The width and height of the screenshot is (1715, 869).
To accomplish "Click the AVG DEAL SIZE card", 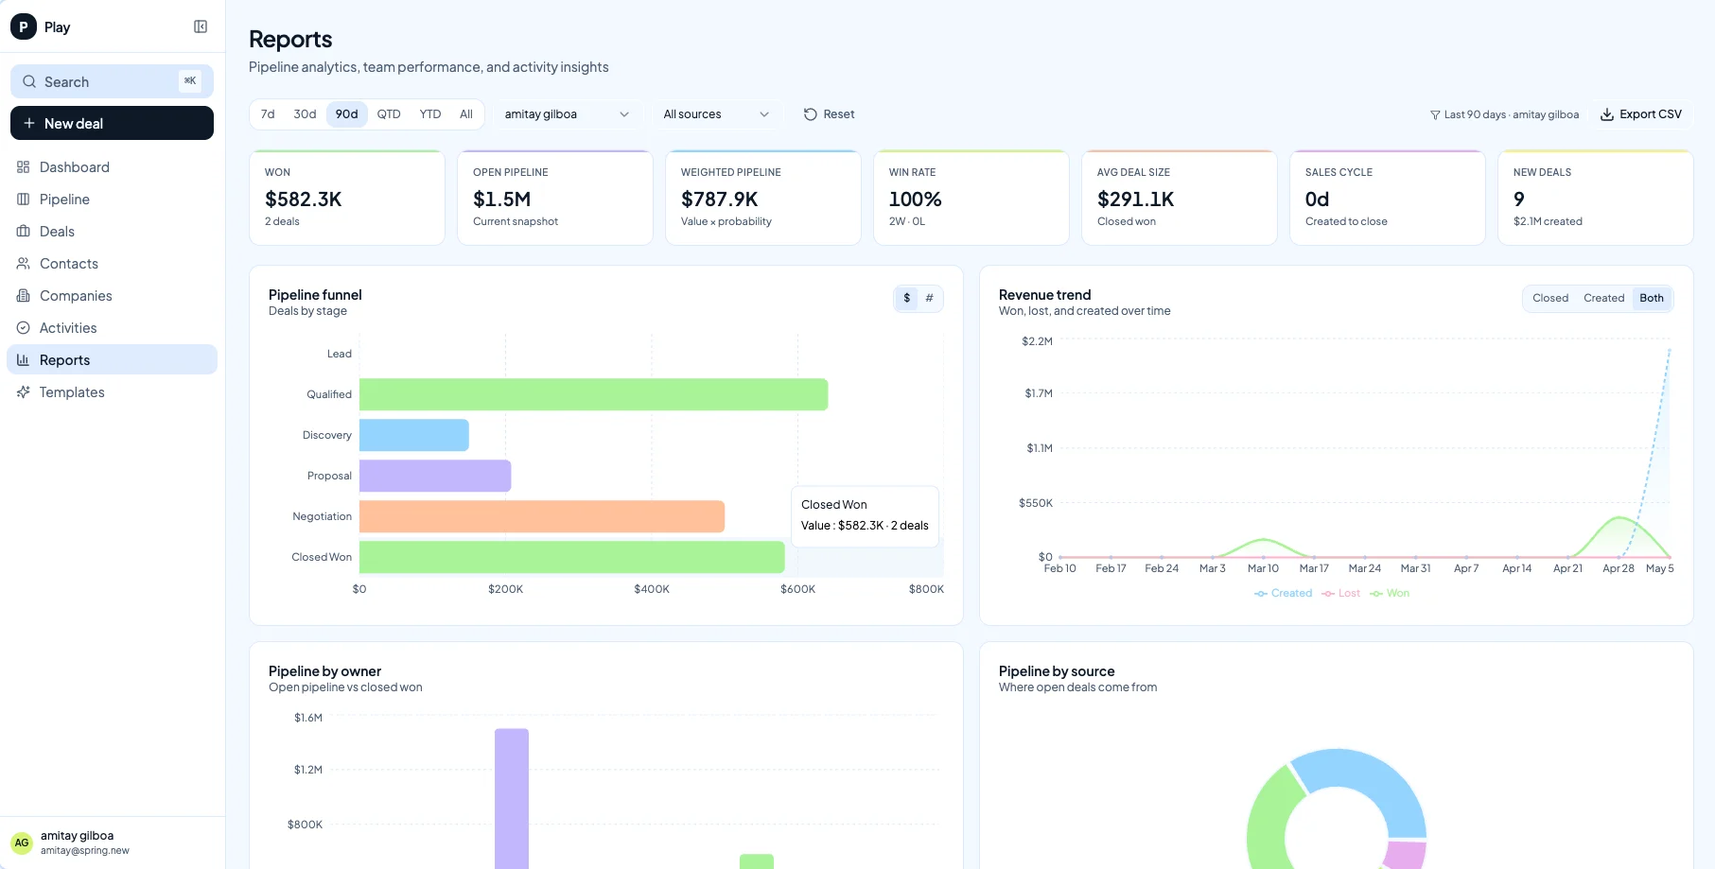I will 1180,198.
